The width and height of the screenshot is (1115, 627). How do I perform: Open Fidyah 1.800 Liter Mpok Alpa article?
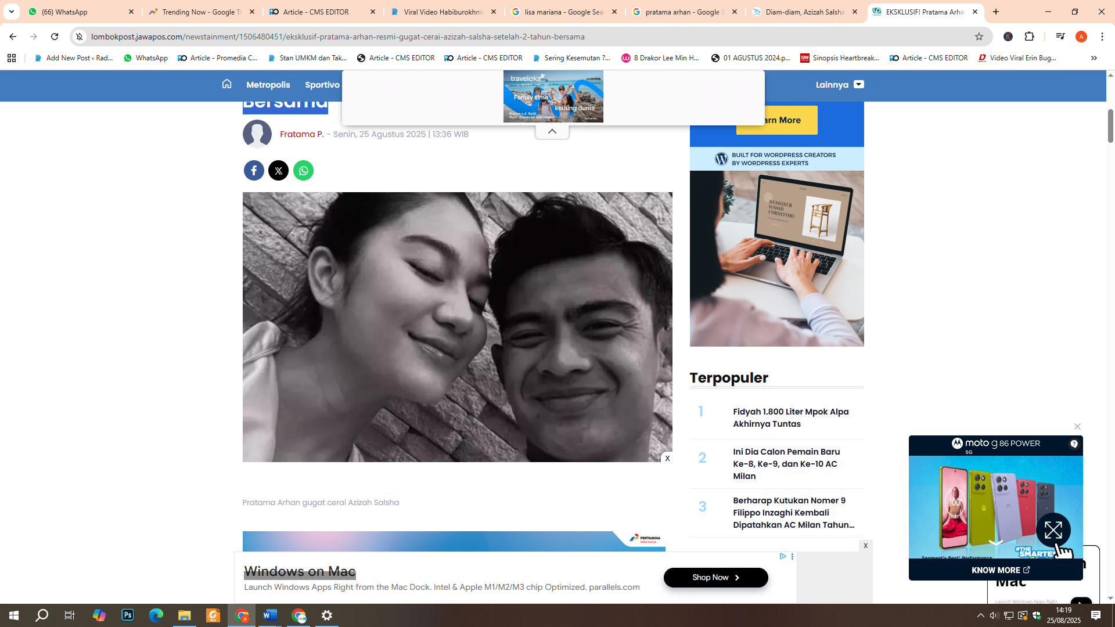pos(790,417)
